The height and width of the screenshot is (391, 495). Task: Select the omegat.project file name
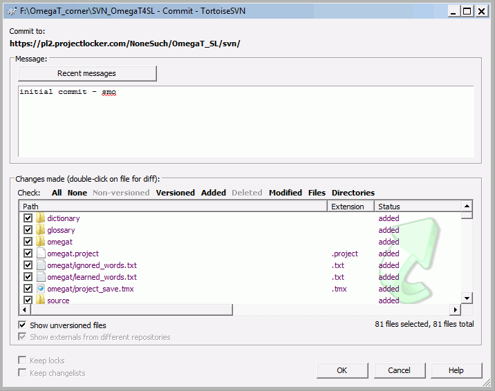click(73, 254)
